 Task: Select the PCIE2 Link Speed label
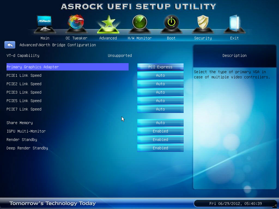(24, 84)
